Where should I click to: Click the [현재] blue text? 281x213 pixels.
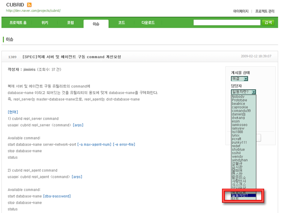[x=13, y=112]
